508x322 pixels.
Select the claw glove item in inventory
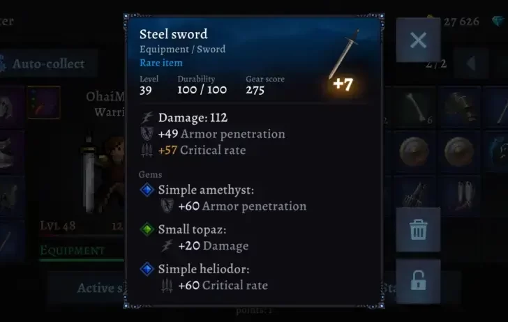(416, 194)
